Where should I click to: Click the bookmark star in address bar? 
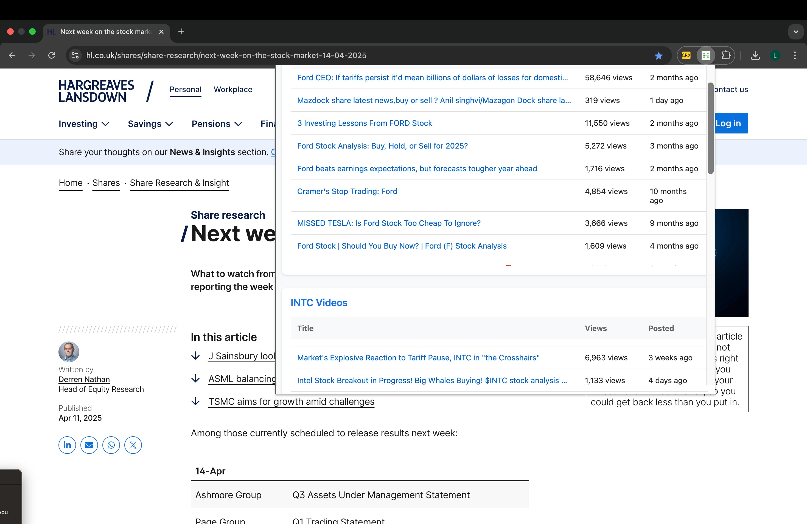[x=659, y=56]
